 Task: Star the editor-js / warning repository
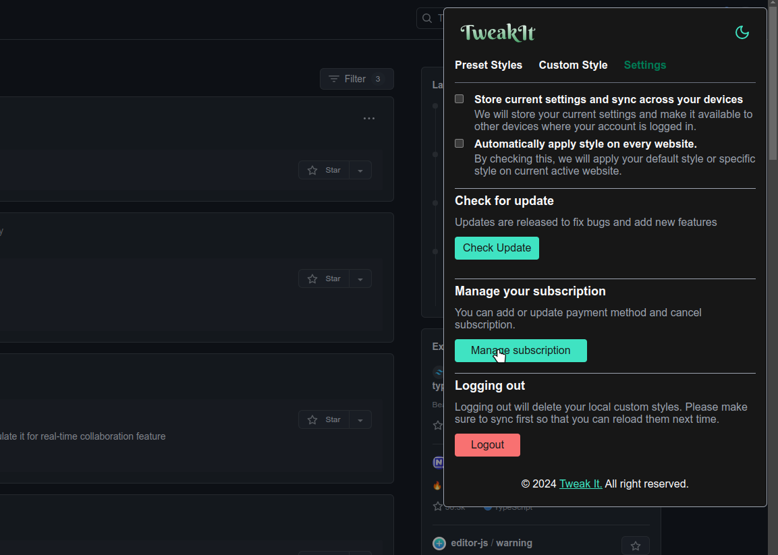(x=635, y=546)
